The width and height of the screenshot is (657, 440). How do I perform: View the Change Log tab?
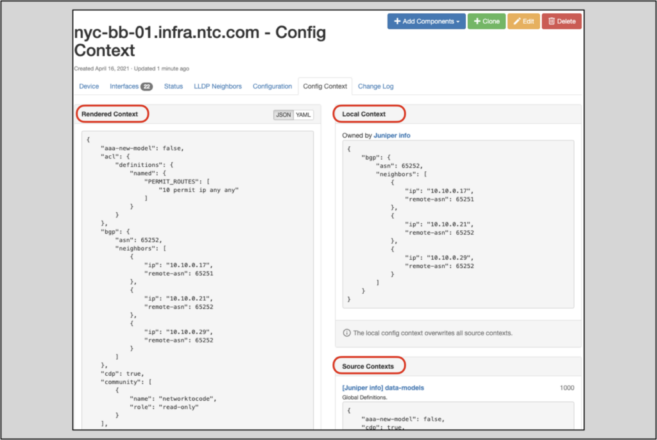376,87
